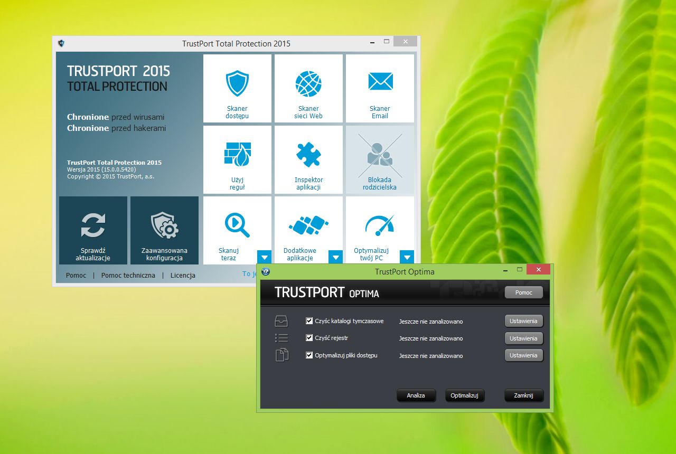676x454 pixels.
Task: Open Ustawienia for Czyść katalogi tymczasowe
Action: tap(523, 321)
